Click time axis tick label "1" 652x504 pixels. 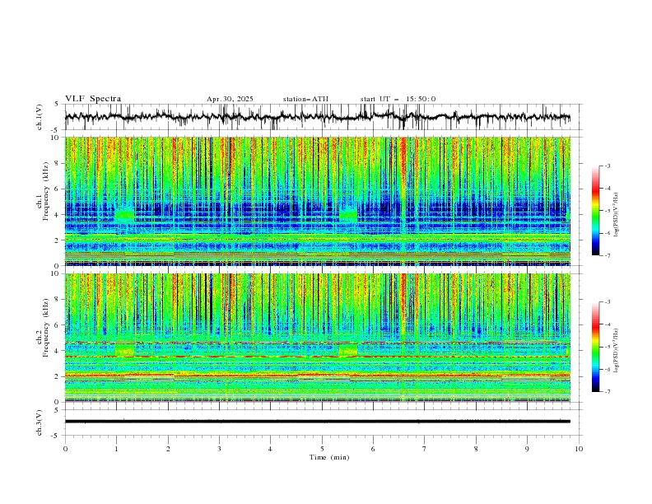point(116,449)
